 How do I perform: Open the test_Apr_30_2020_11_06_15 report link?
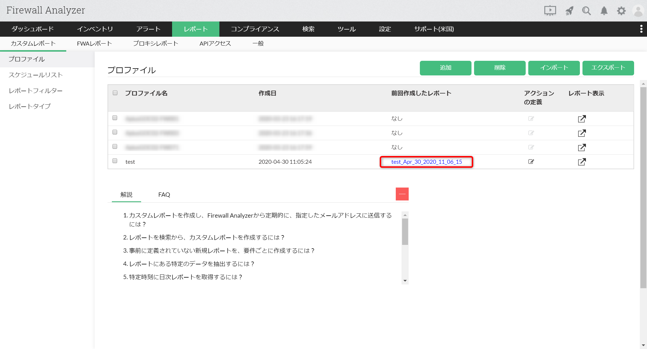point(426,162)
